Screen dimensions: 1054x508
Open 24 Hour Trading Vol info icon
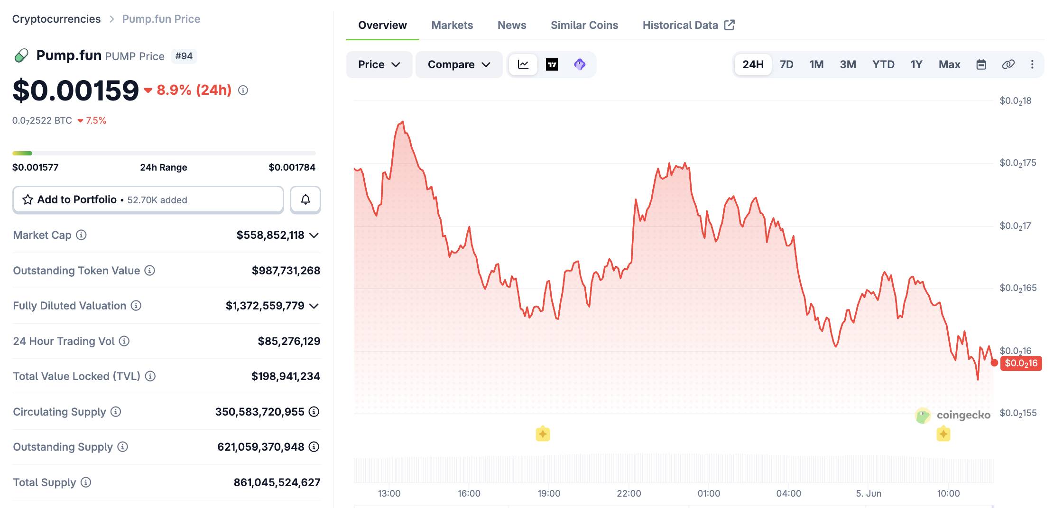124,341
